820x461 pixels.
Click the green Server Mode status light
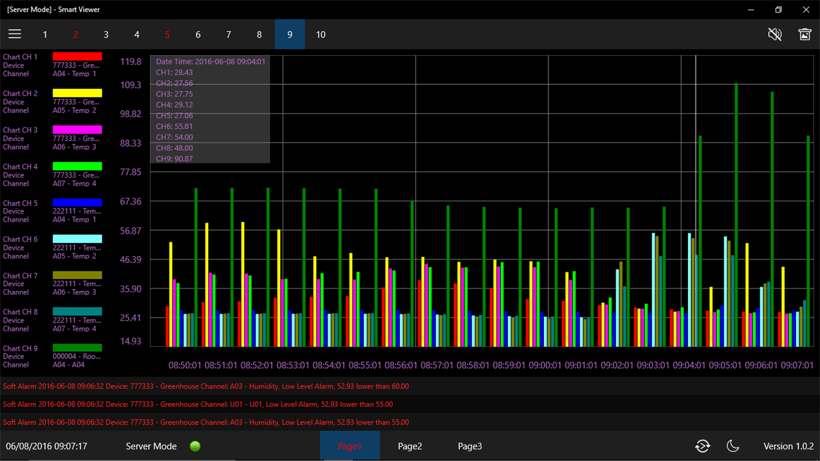point(195,446)
